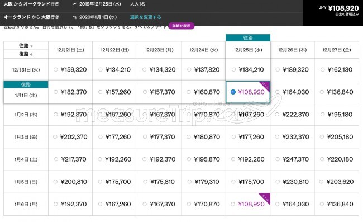Click the 12月23日 (月) column header
363x222 pixels.
159,50
